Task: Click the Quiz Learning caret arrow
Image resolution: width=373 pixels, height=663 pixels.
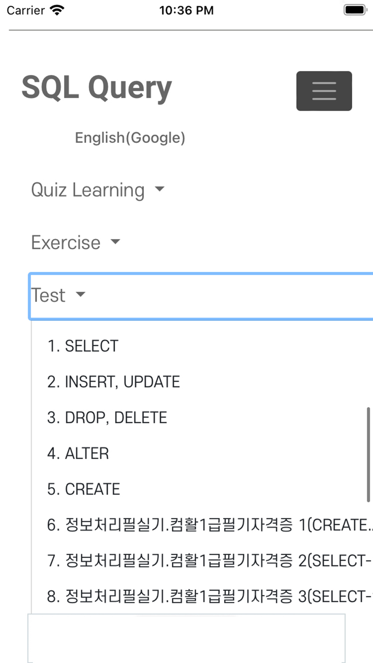Action: click(x=160, y=189)
